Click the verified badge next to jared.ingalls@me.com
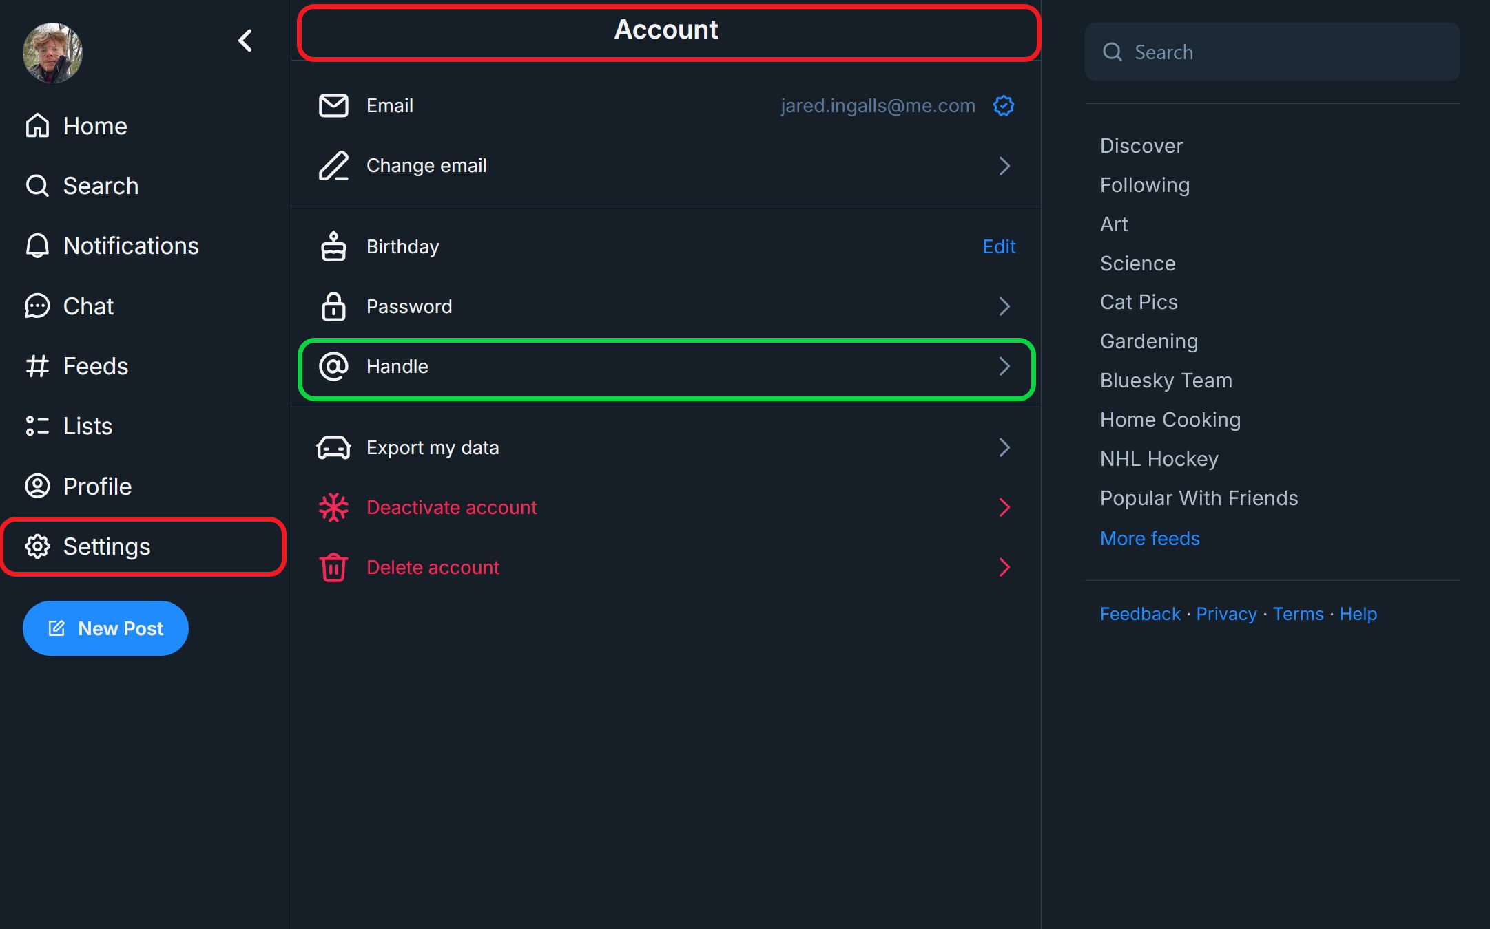The image size is (1490, 929). [1004, 105]
